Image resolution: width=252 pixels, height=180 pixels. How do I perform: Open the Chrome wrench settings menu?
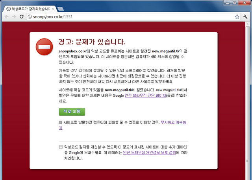(x=245, y=17)
